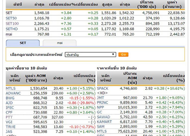
Task: Select SET50 last value 1,016.78
Action: (x=42, y=18)
